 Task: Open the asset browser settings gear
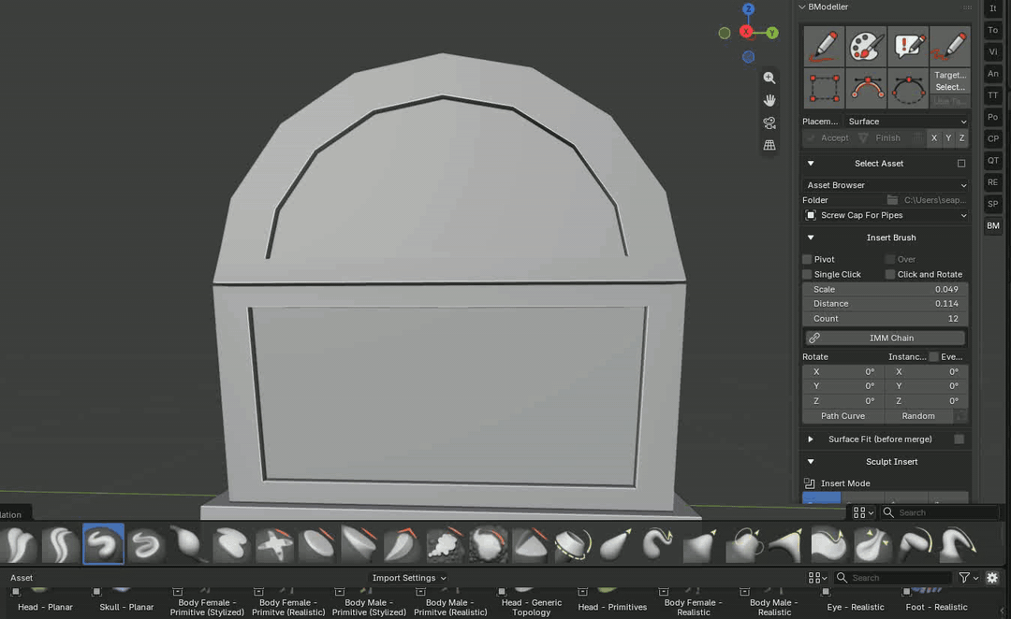[x=992, y=578]
